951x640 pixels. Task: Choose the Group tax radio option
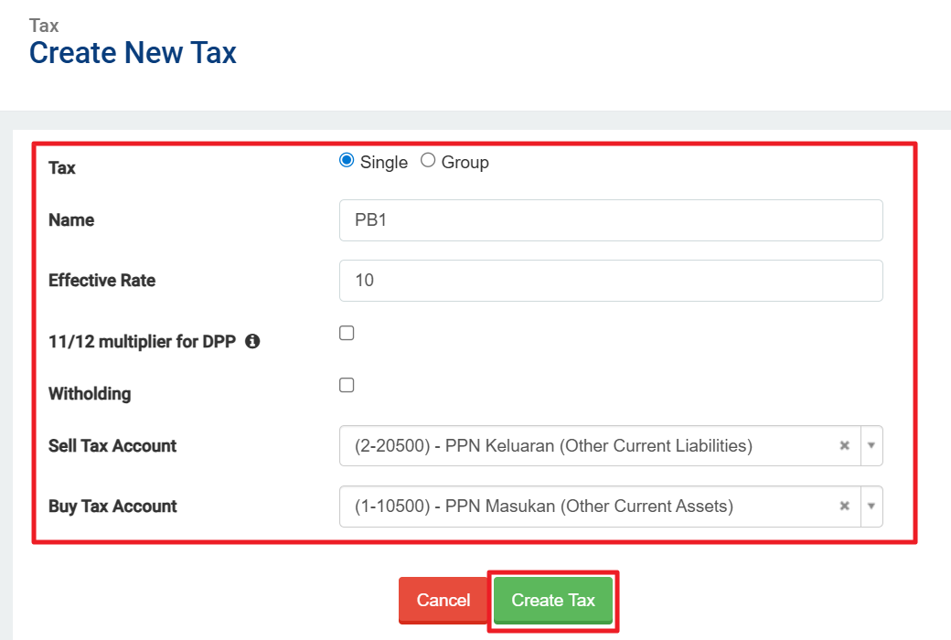[428, 161]
